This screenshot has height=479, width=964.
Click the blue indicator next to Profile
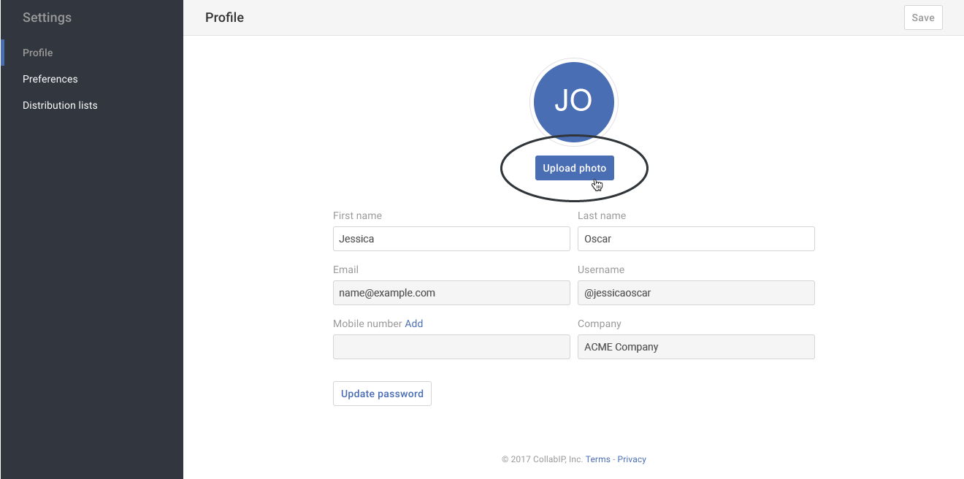pyautogui.click(x=1, y=53)
